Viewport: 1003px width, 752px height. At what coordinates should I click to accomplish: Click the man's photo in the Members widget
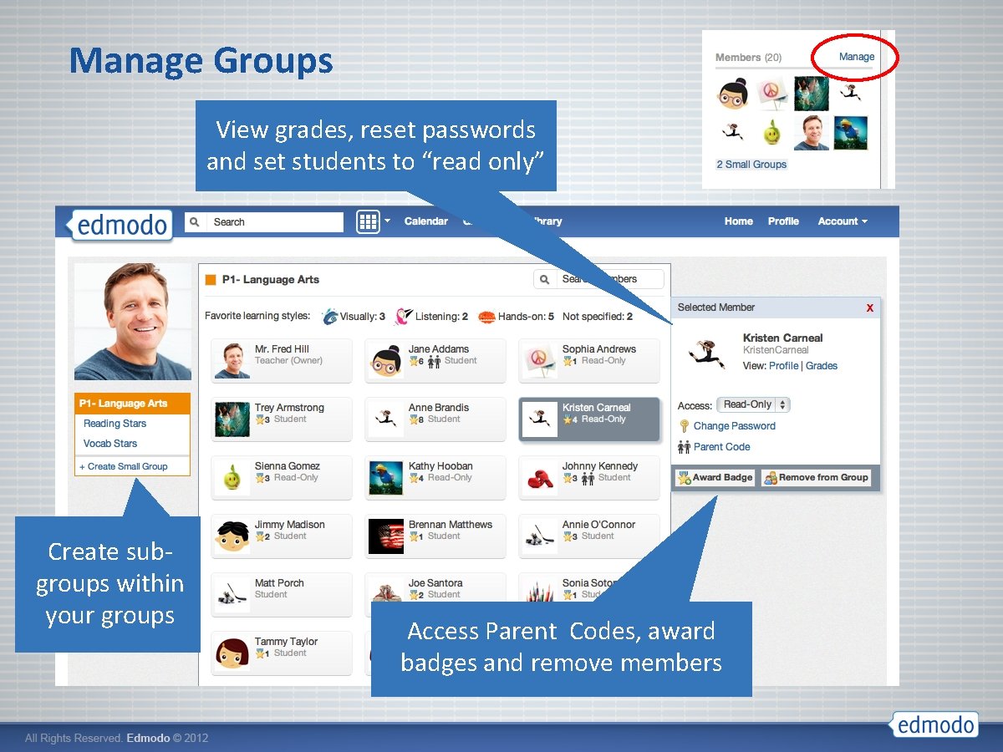[x=811, y=133]
